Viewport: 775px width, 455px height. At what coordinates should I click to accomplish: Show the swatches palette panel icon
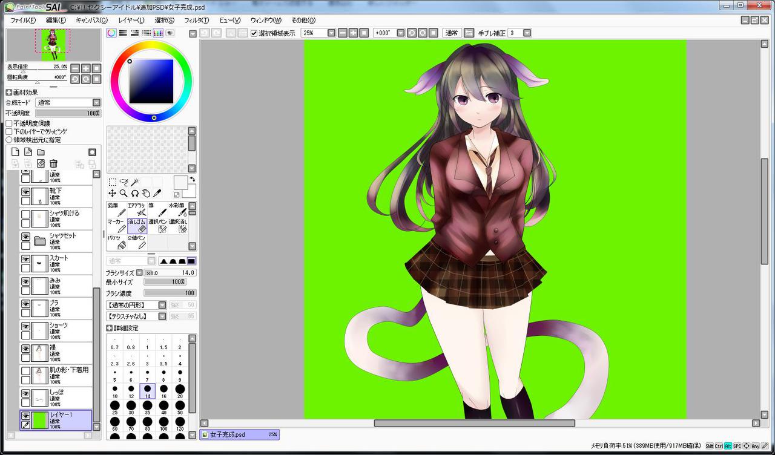(x=158, y=33)
